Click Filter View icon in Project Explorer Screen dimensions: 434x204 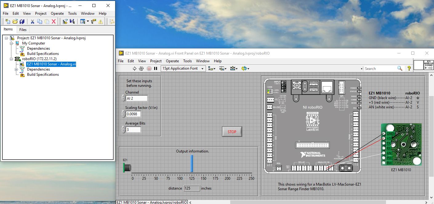82,21
